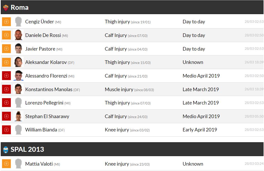Image resolution: width=264 pixels, height=171 pixels.
Task: Click red injury icon beside William Bianda
Action: pos(6,130)
